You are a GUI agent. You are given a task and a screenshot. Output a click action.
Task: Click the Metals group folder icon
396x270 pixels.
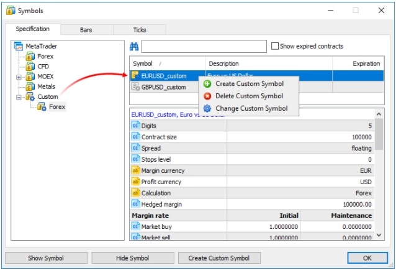pyautogui.click(x=30, y=87)
